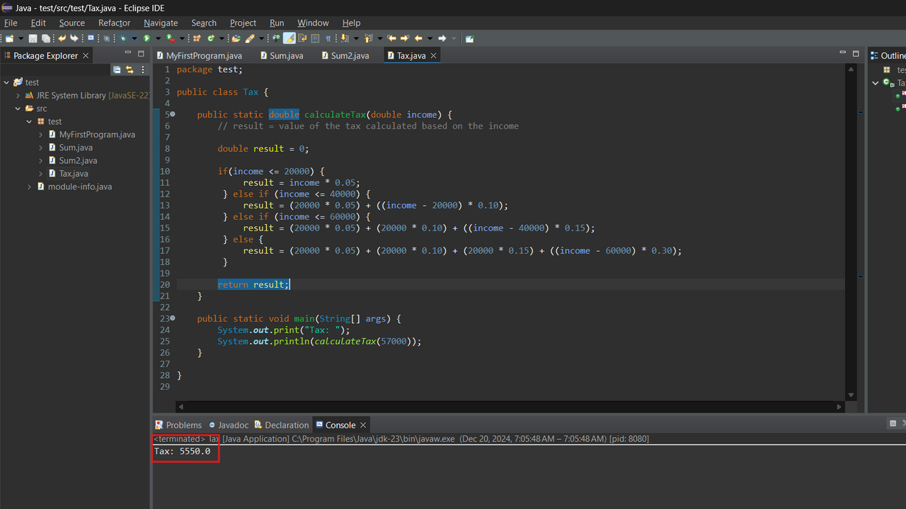Click the Next Edit Location icon

tap(404, 38)
